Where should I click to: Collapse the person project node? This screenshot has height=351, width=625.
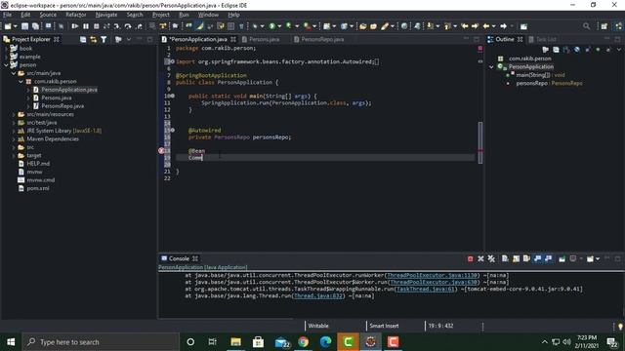point(6,65)
